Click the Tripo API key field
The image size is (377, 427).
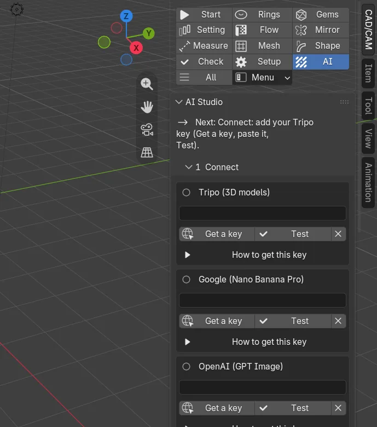point(263,214)
